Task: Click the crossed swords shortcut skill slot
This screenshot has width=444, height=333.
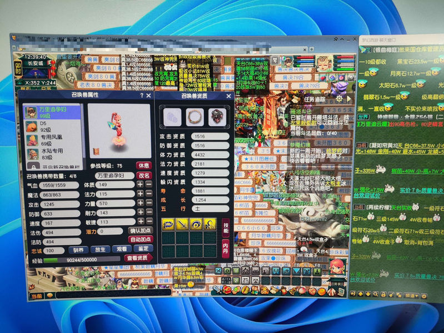Action: 218,271
